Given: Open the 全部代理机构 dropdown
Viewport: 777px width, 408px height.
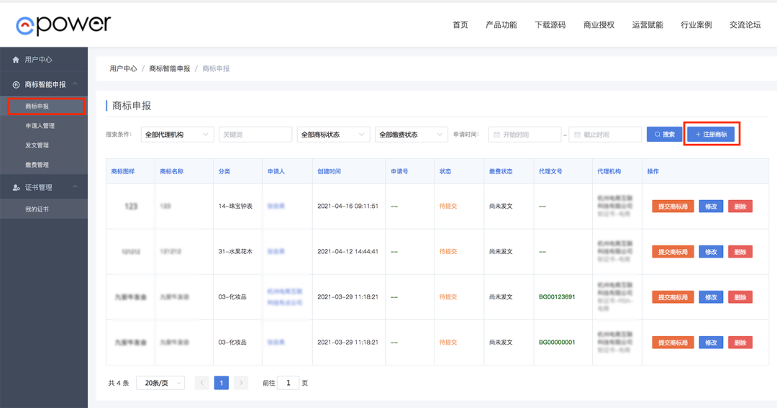Looking at the screenshot, I should (178, 135).
